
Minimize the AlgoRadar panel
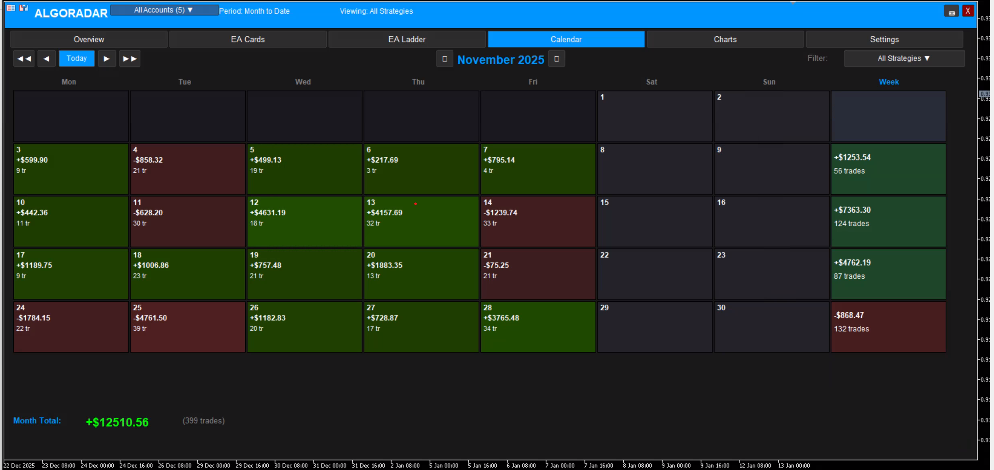[x=952, y=11]
